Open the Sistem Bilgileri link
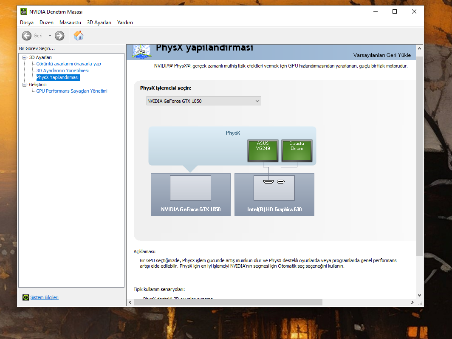The height and width of the screenshot is (339, 452). point(44,297)
